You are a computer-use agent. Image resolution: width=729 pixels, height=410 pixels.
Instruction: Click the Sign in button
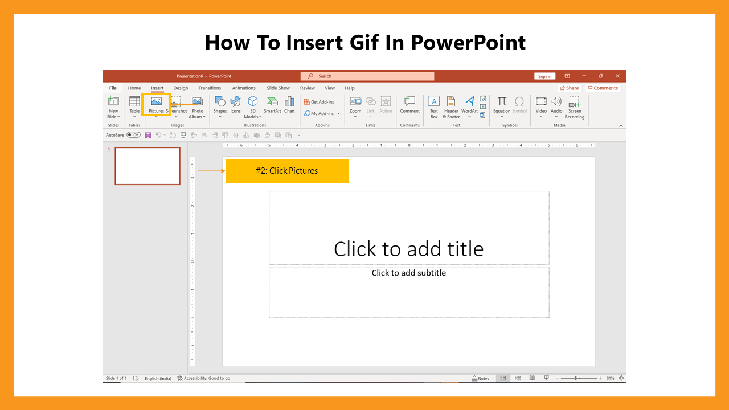(544, 76)
